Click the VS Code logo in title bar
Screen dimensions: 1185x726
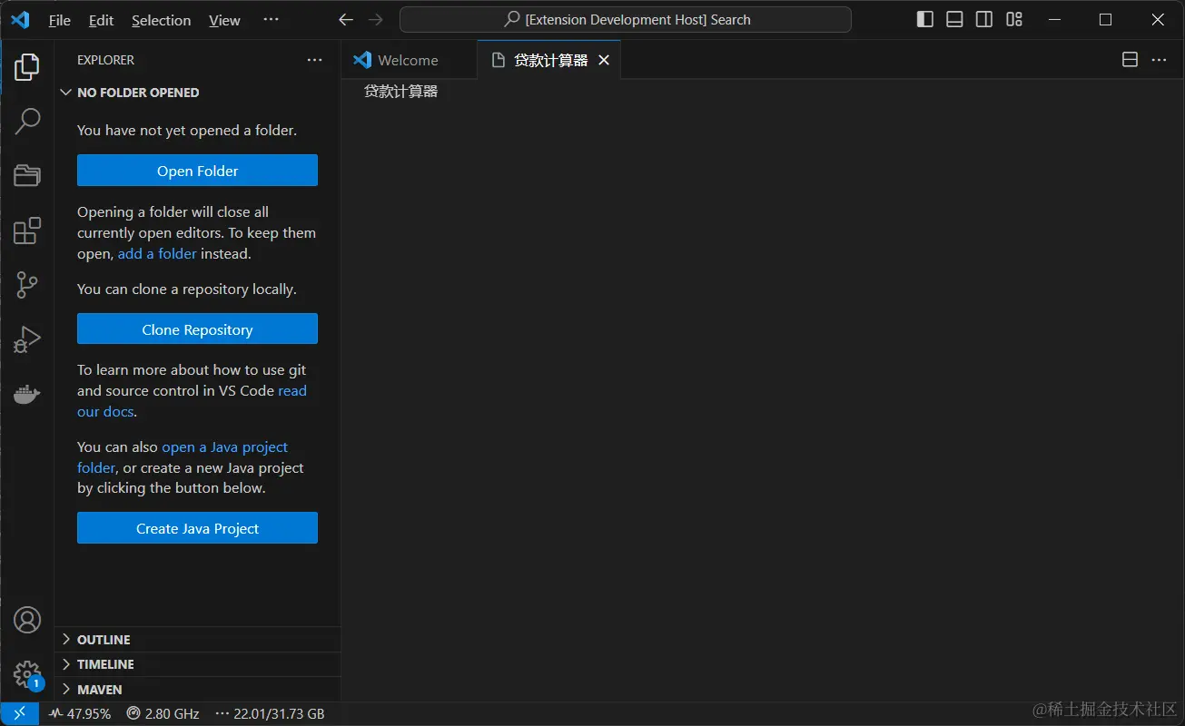click(20, 19)
